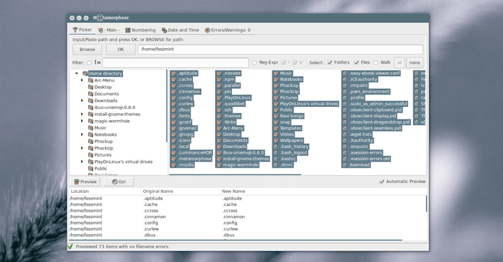Sort by the Original Name column header
This screenshot has height=262, width=503.
[x=180, y=191]
